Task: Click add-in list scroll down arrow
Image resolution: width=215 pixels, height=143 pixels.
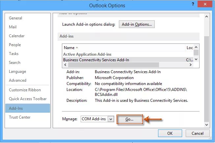Action: [196, 59]
